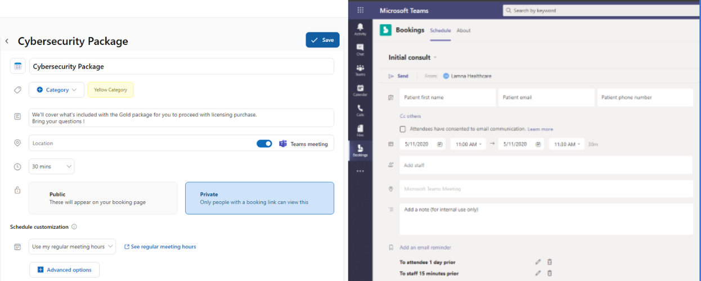Open Activity in the Teams sidebar
Screen dimensions: 701x281
click(x=360, y=29)
